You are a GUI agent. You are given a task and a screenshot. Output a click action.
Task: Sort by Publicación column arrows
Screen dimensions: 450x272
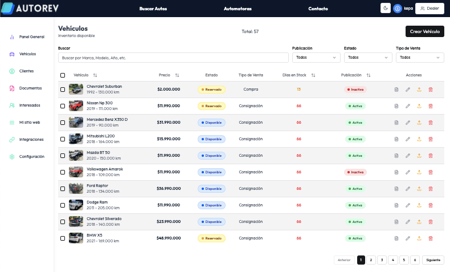coord(369,75)
